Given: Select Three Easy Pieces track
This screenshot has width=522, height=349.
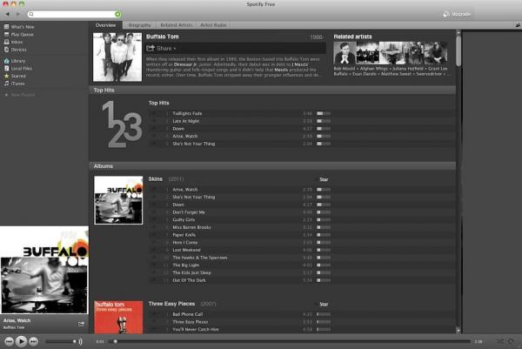Looking at the screenshot, I should pos(190,322).
